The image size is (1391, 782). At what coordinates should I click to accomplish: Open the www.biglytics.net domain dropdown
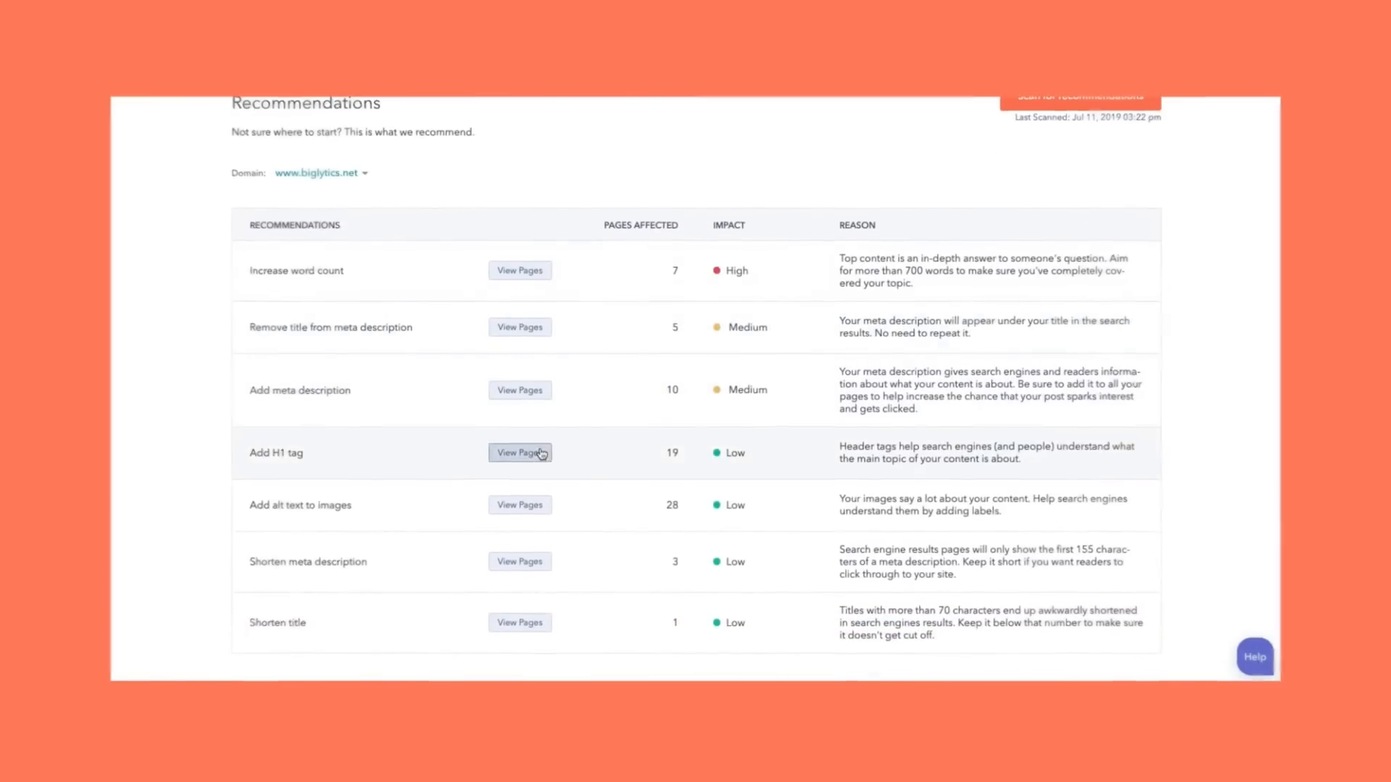pyautogui.click(x=317, y=173)
